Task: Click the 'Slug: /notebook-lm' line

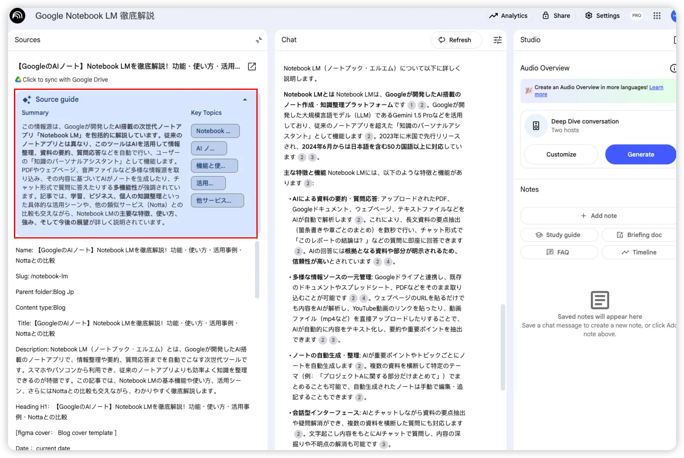Action: pyautogui.click(x=42, y=276)
